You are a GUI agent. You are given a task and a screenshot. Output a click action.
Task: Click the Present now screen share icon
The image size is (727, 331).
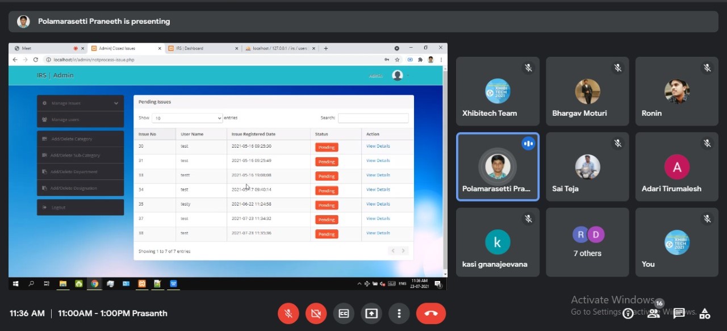[371, 313]
